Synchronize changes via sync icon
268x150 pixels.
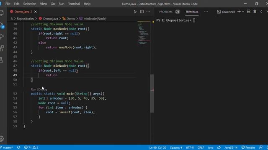pyautogui.click(x=18, y=147)
